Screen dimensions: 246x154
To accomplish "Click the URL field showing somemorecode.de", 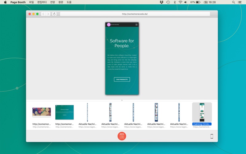I will click(x=135, y=14).
